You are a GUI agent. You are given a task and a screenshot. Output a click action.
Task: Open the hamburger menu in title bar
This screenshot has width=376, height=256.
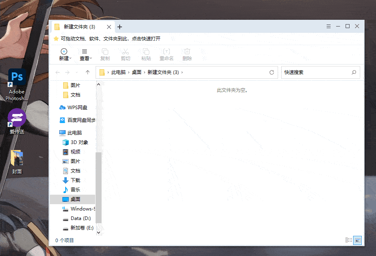(329, 26)
